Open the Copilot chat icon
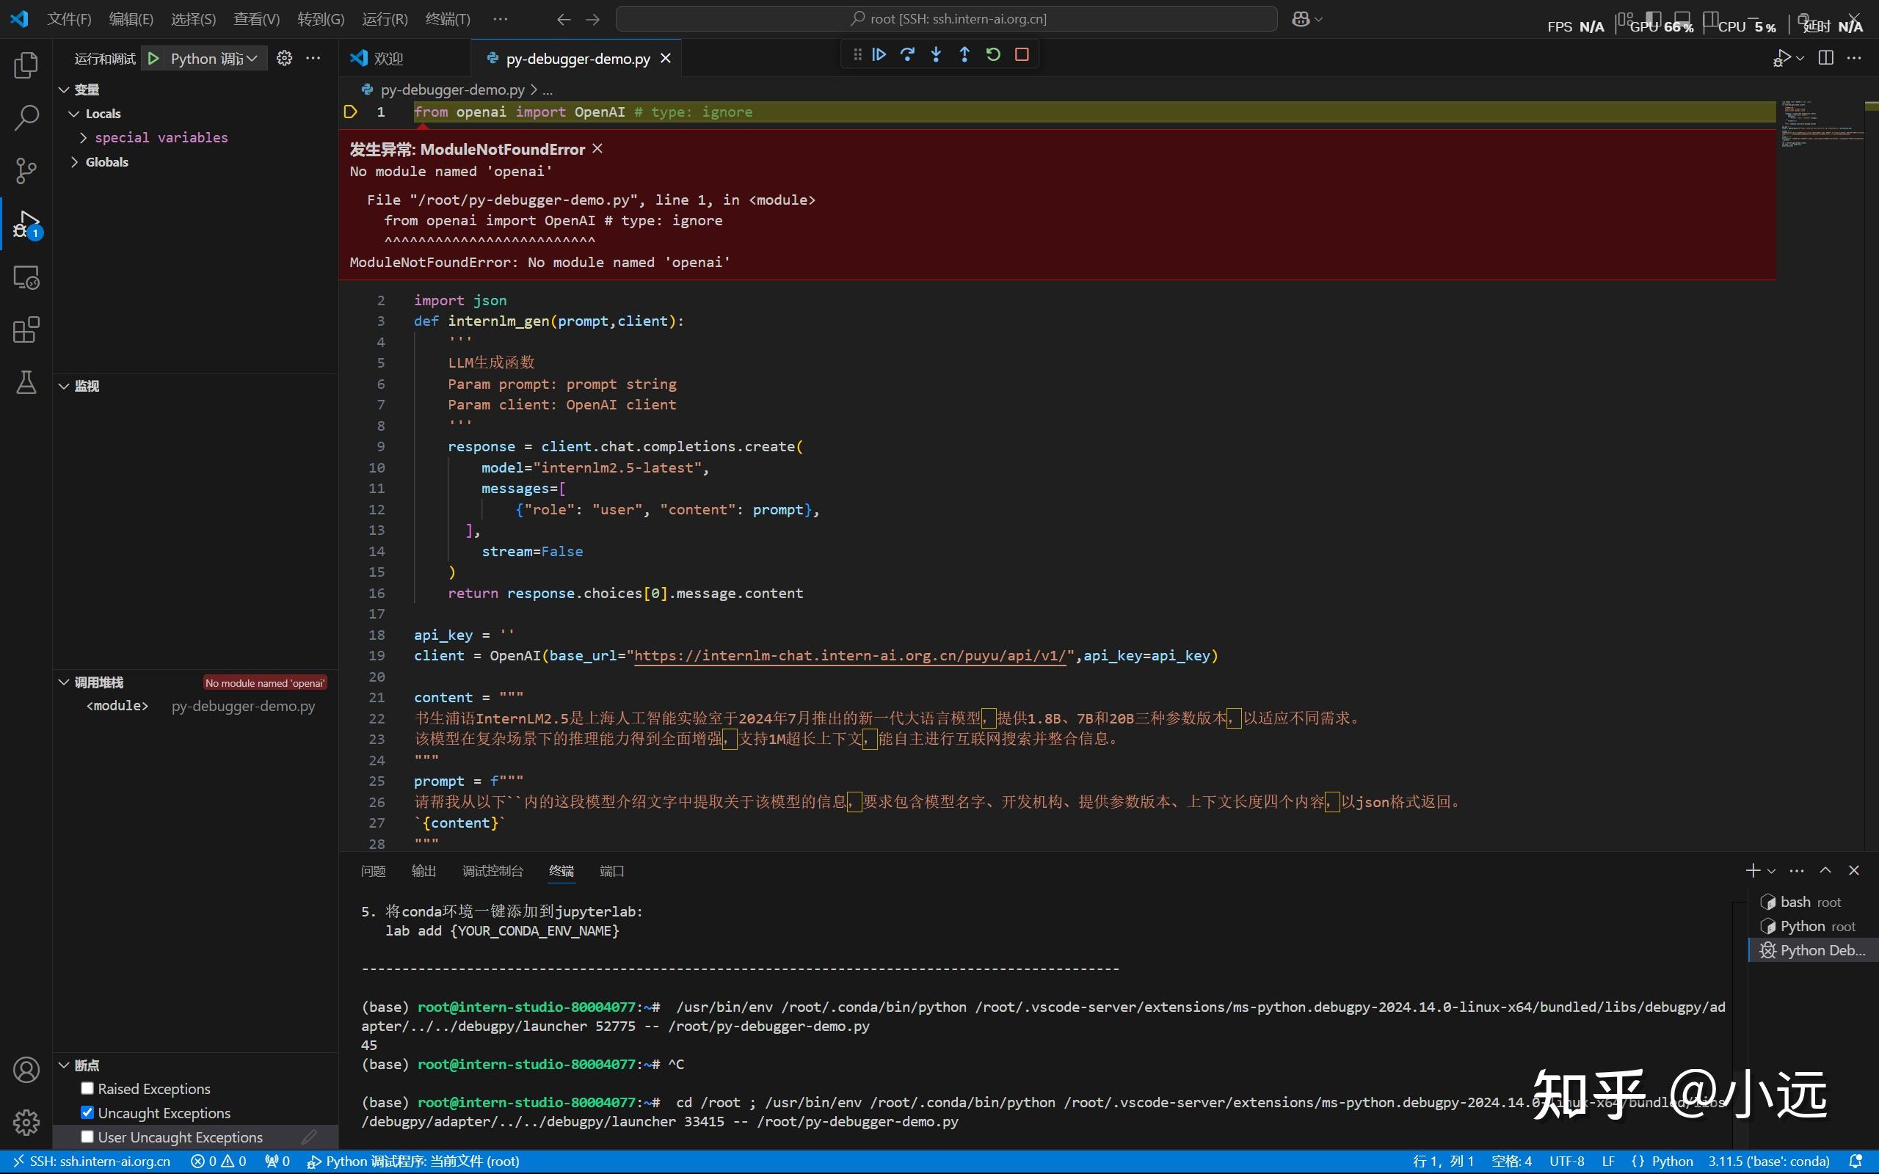 pyautogui.click(x=1301, y=19)
